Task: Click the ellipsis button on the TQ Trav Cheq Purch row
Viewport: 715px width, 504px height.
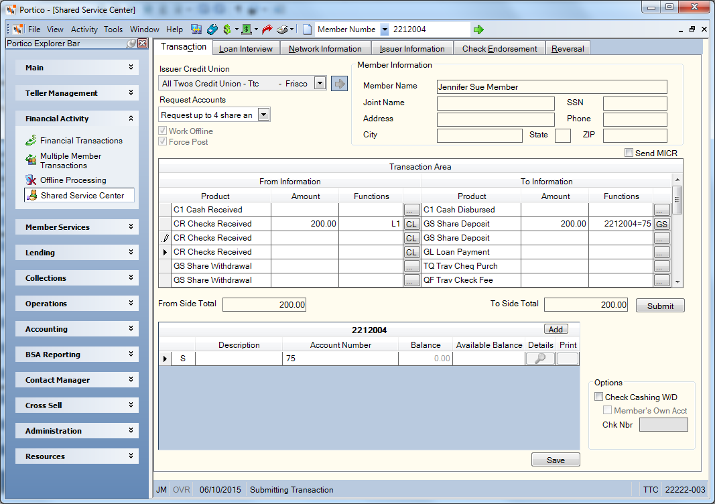Action: pos(661,266)
